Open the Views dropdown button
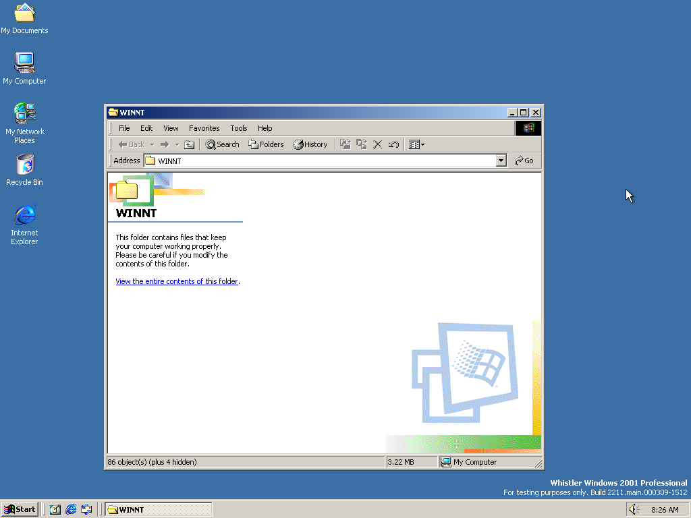This screenshot has height=518, width=691. pyautogui.click(x=416, y=144)
